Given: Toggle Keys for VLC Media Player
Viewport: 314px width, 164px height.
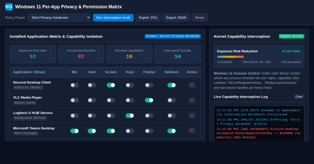Looking at the screenshot, I should tap(130, 100).
